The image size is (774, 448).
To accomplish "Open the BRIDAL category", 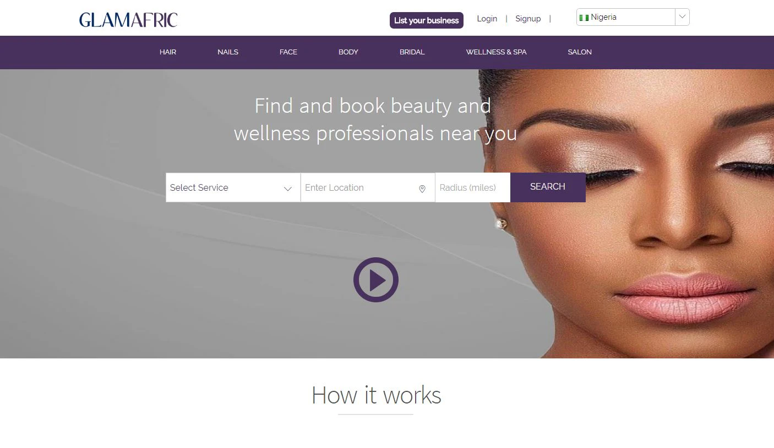I will [412, 52].
